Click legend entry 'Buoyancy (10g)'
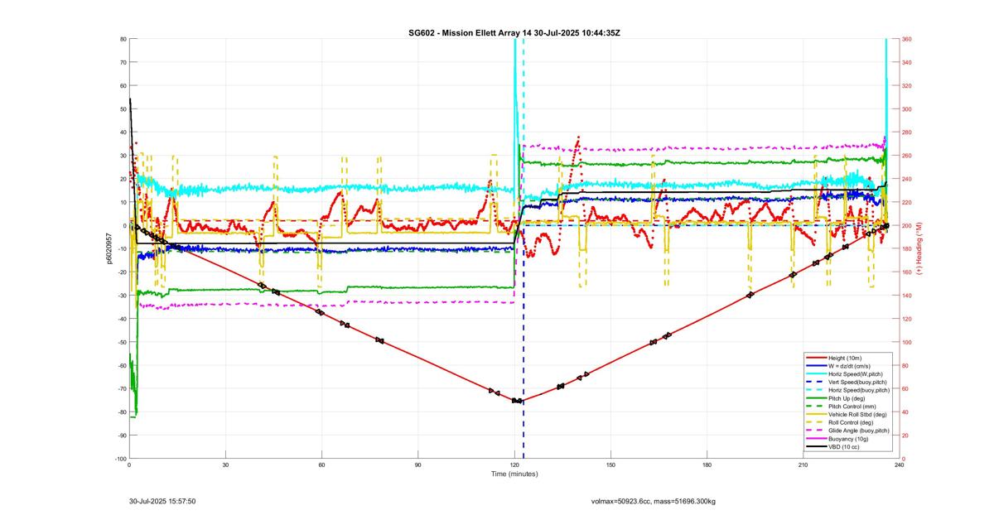 [848, 439]
